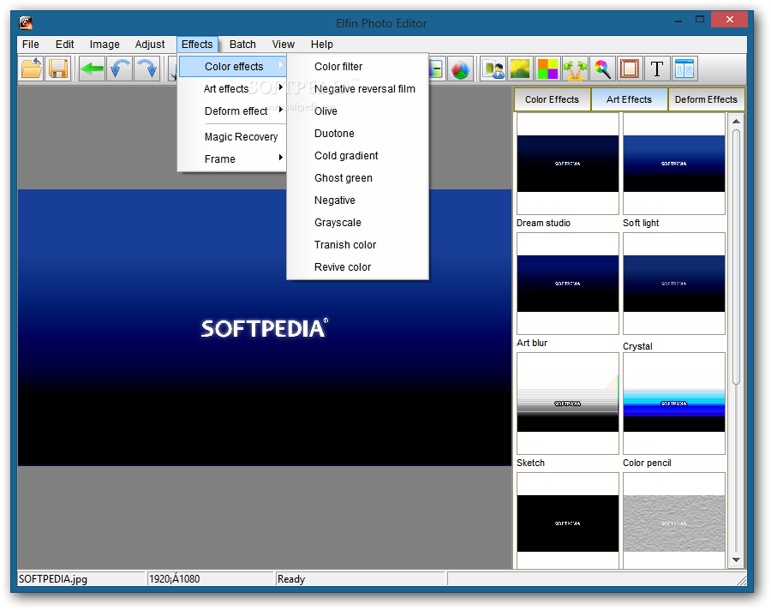The width and height of the screenshot is (771, 610).
Task: Select the Soft light thumbnail
Action: click(x=674, y=164)
